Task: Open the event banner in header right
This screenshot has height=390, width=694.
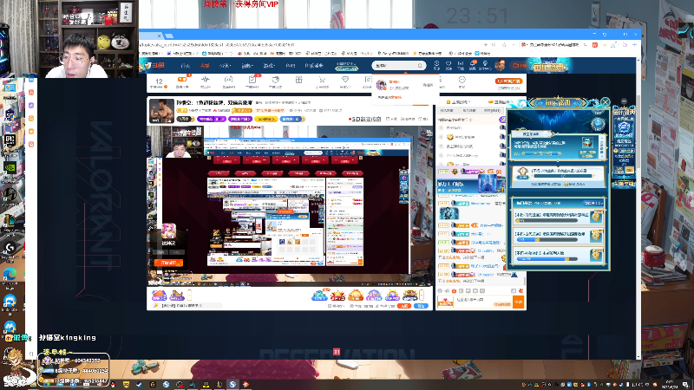Action: pos(549,66)
